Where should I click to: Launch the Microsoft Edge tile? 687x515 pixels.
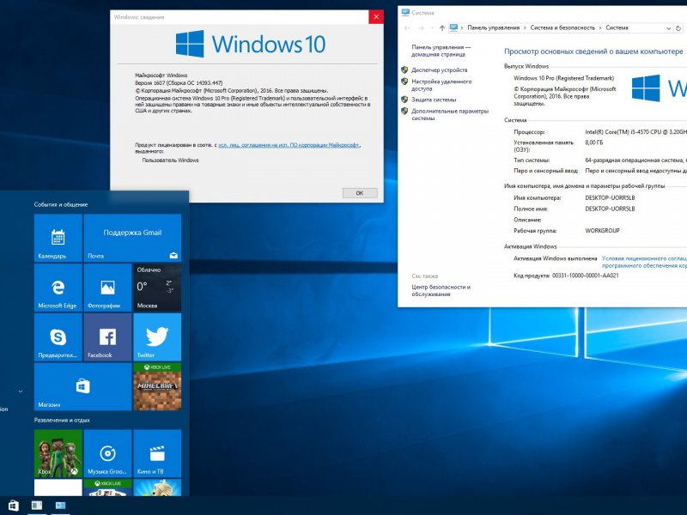tap(58, 288)
